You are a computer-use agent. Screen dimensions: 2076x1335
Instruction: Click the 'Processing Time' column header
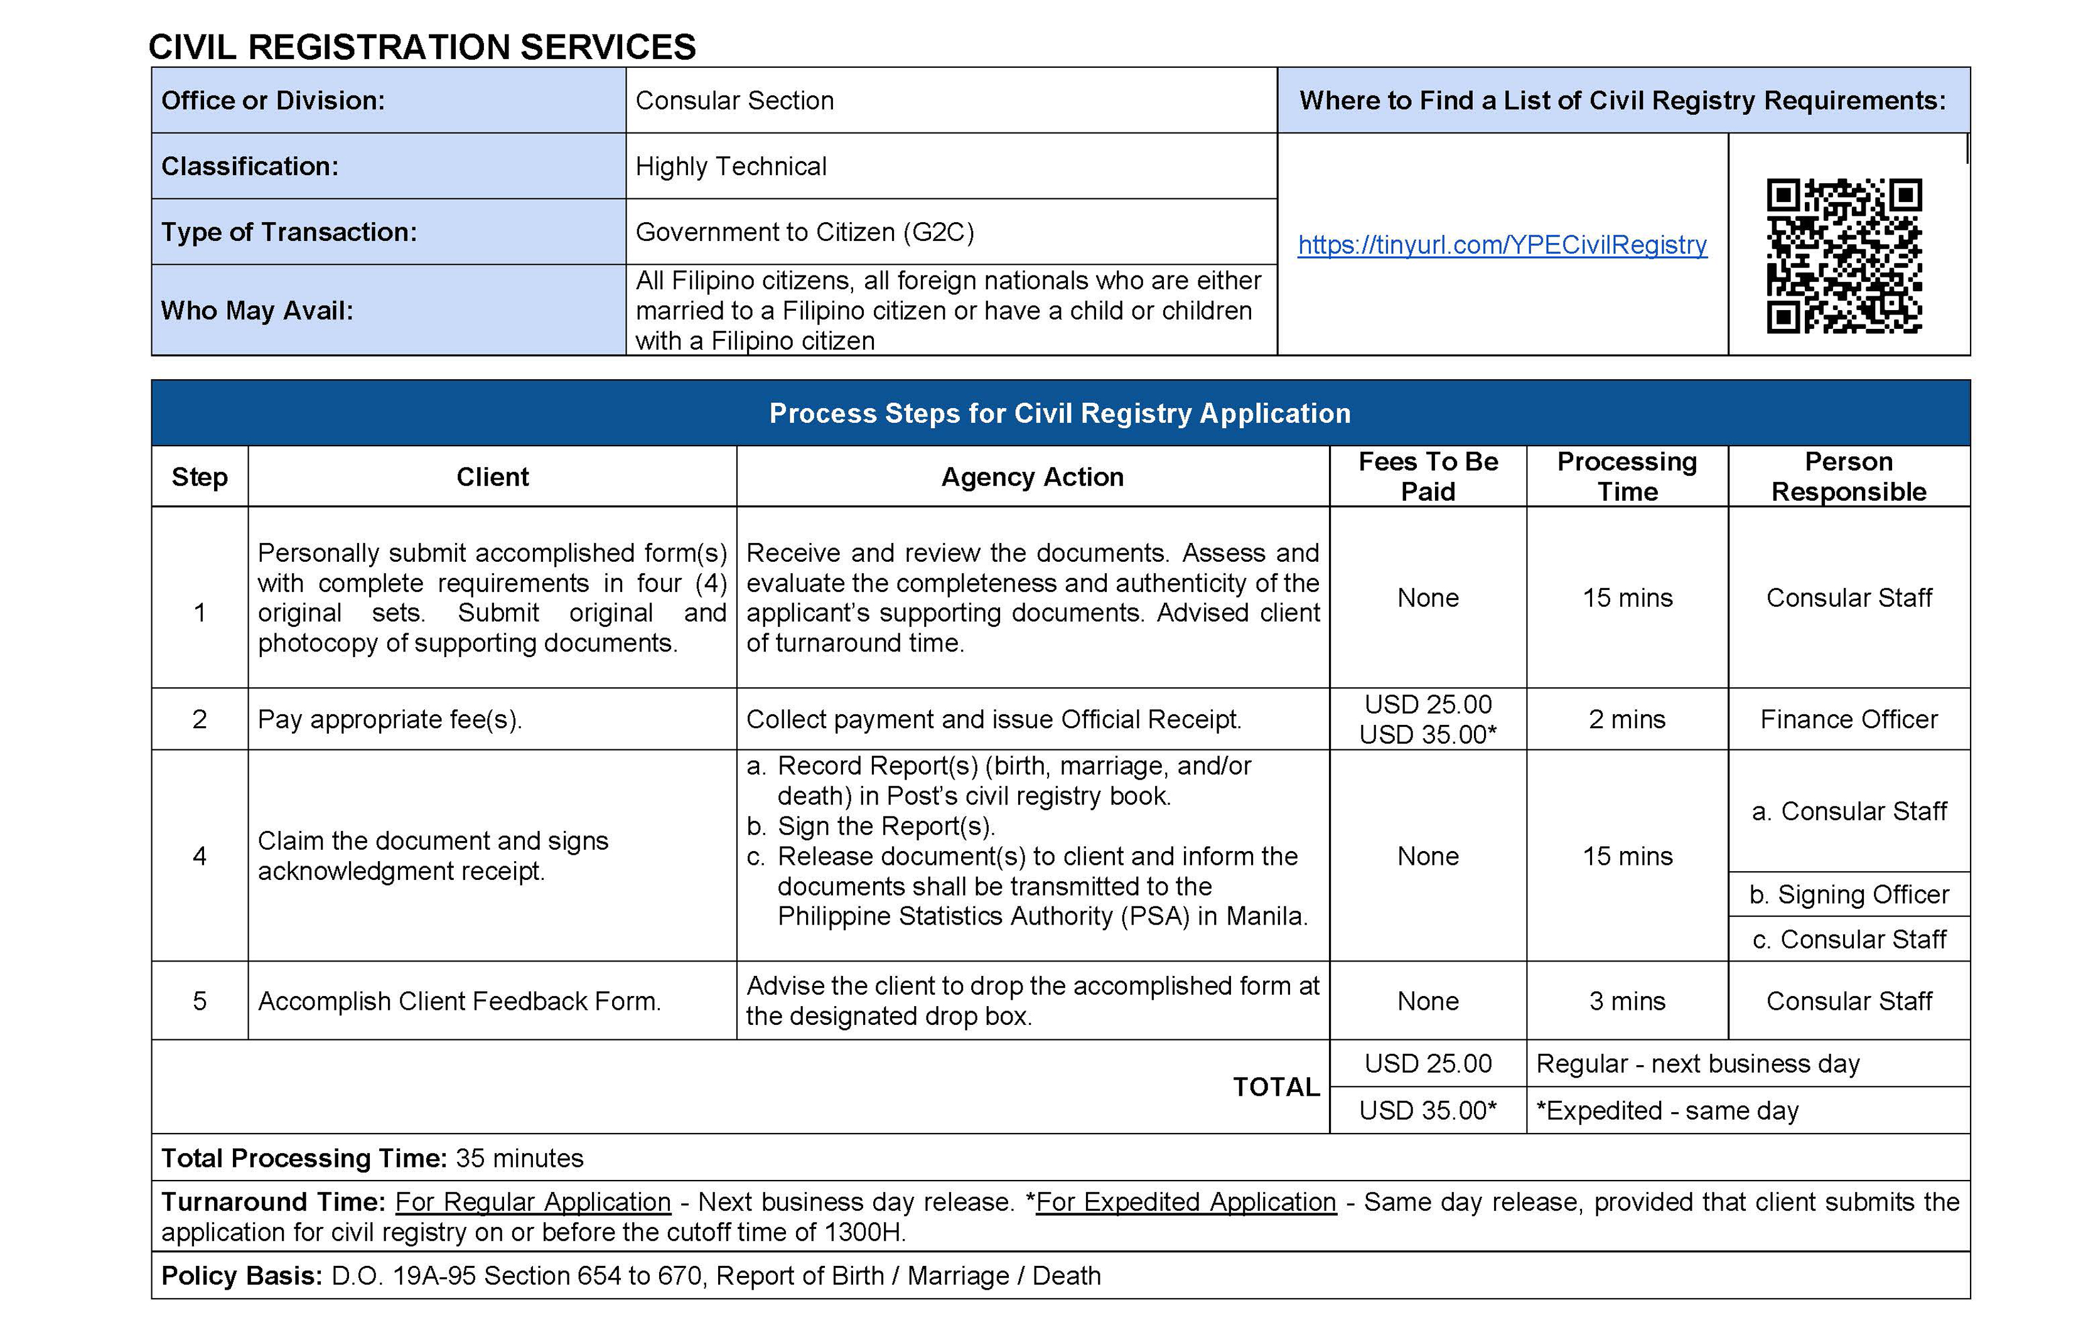click(1626, 476)
